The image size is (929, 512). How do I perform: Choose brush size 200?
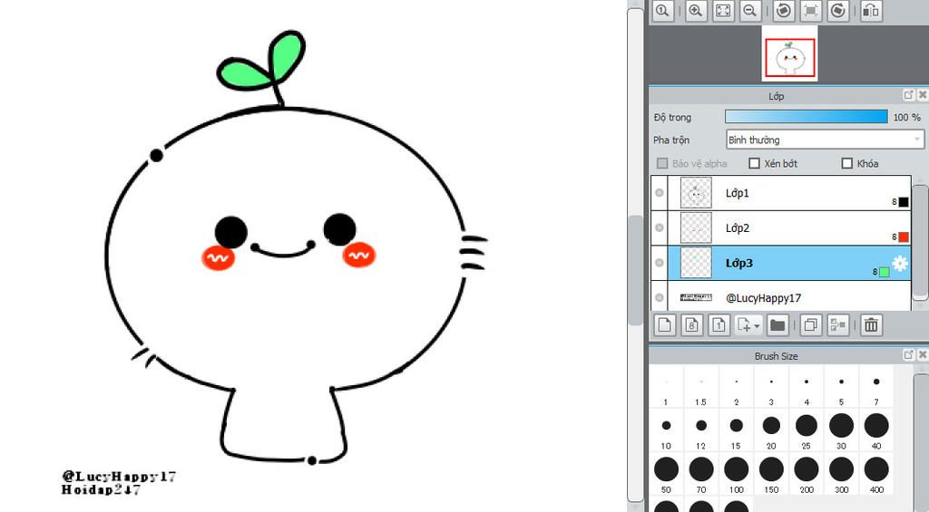point(807,475)
